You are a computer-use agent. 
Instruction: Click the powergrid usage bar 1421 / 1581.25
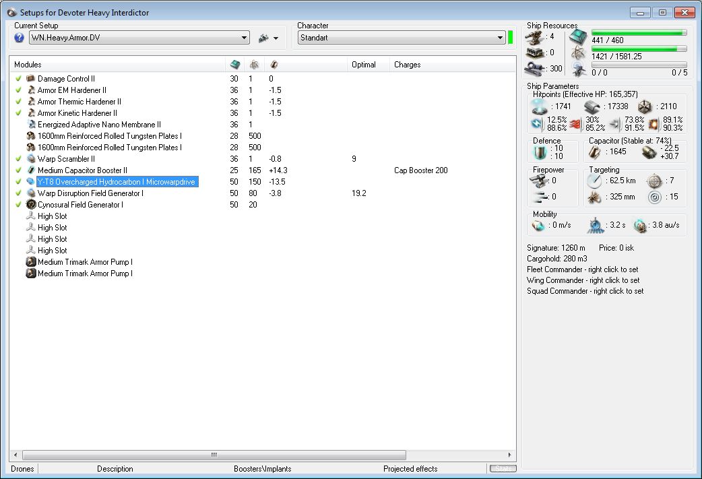[x=639, y=49]
